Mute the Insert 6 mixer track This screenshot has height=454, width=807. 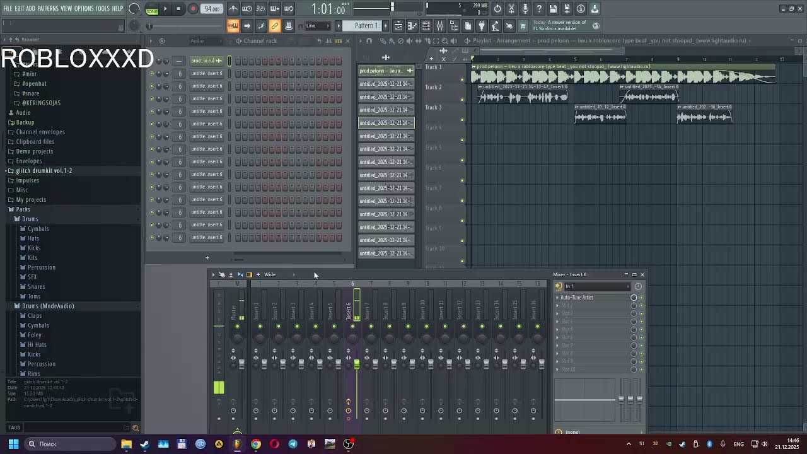pyautogui.click(x=352, y=326)
